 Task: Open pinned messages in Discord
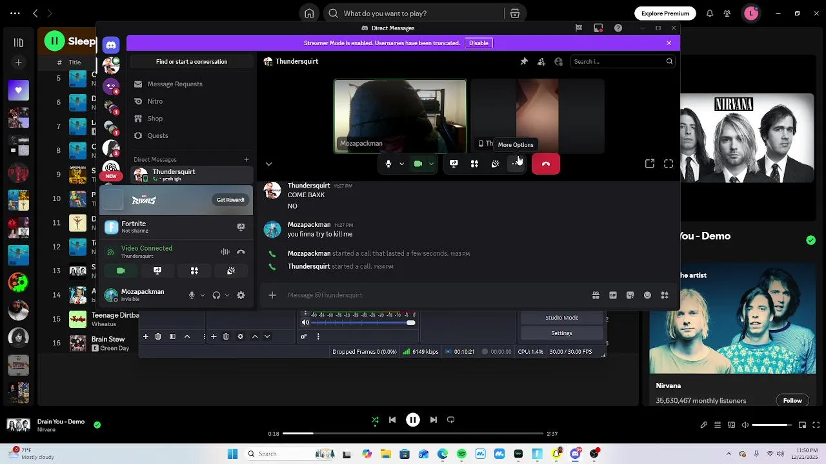[x=524, y=61]
